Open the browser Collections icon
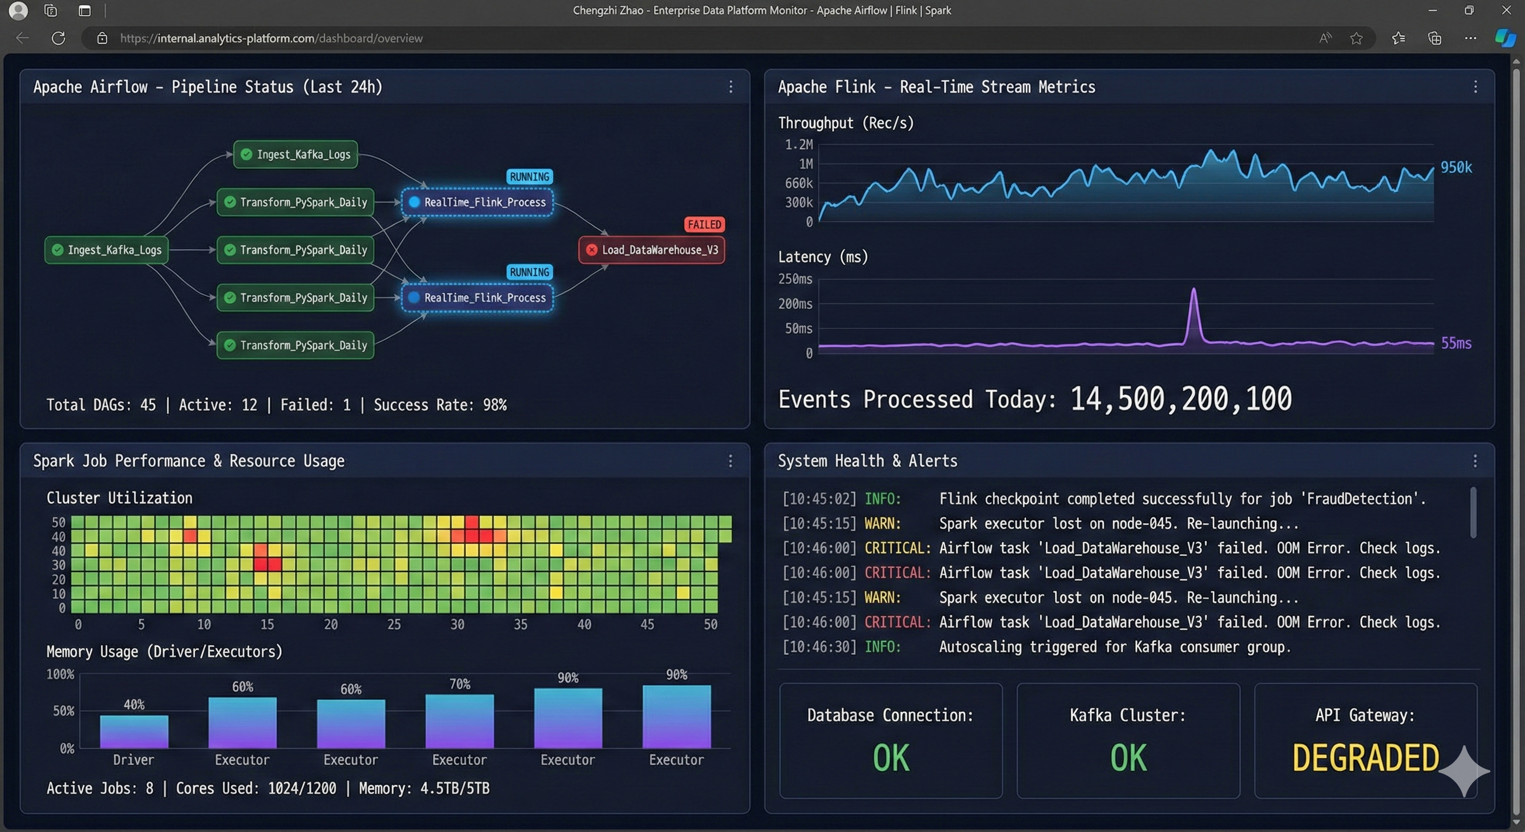The width and height of the screenshot is (1525, 832). tap(1435, 38)
